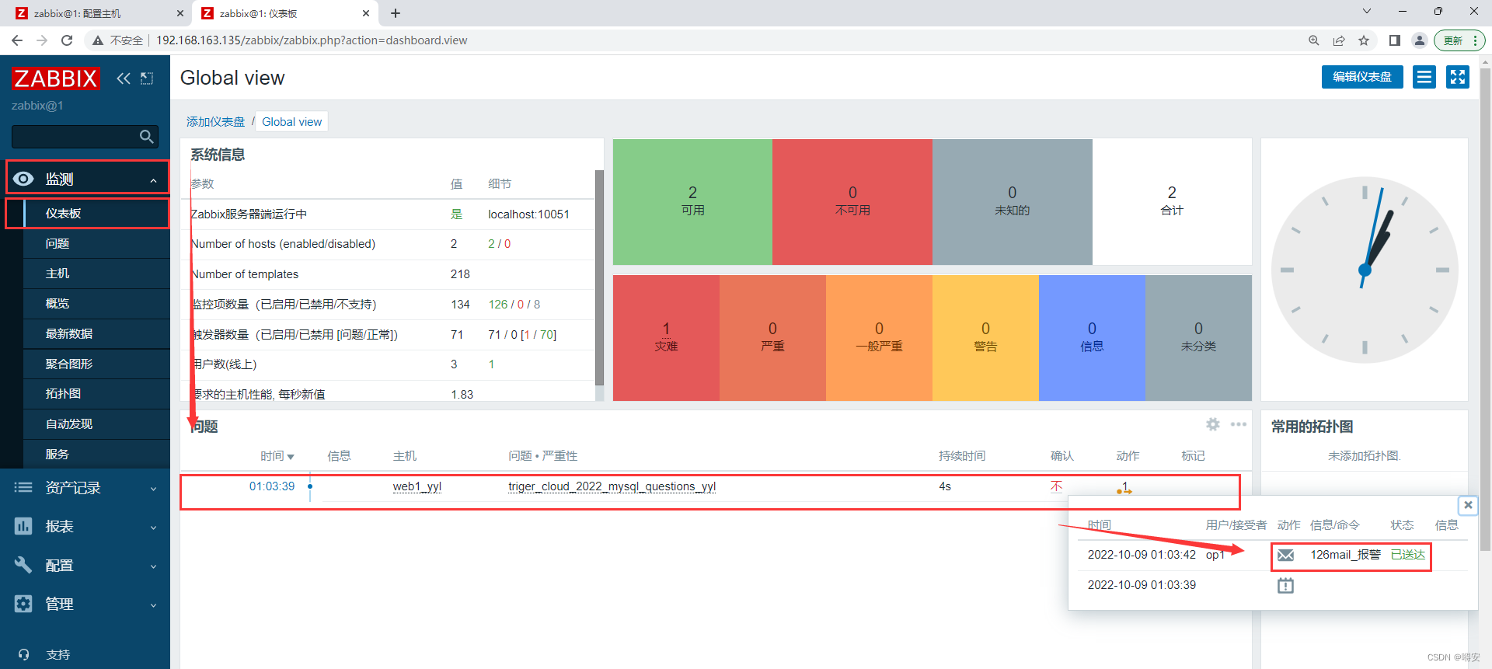The width and height of the screenshot is (1492, 669).
Task: Click the green 可用 hosts tile
Action: (x=692, y=202)
